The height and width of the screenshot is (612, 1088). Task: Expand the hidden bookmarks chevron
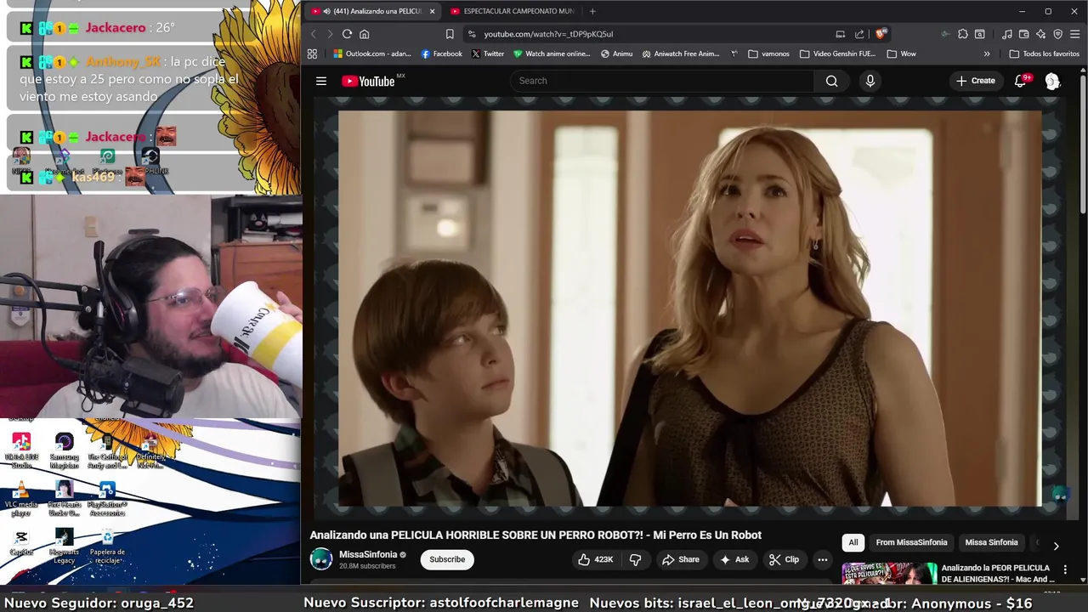click(987, 54)
